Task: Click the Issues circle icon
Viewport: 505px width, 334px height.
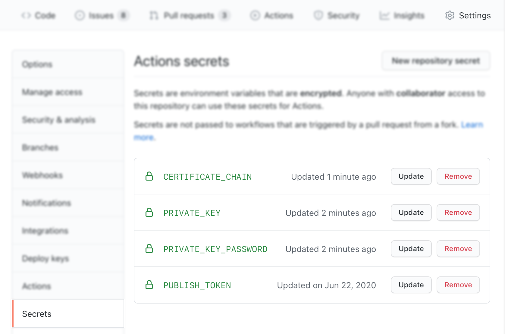Action: pos(80,15)
